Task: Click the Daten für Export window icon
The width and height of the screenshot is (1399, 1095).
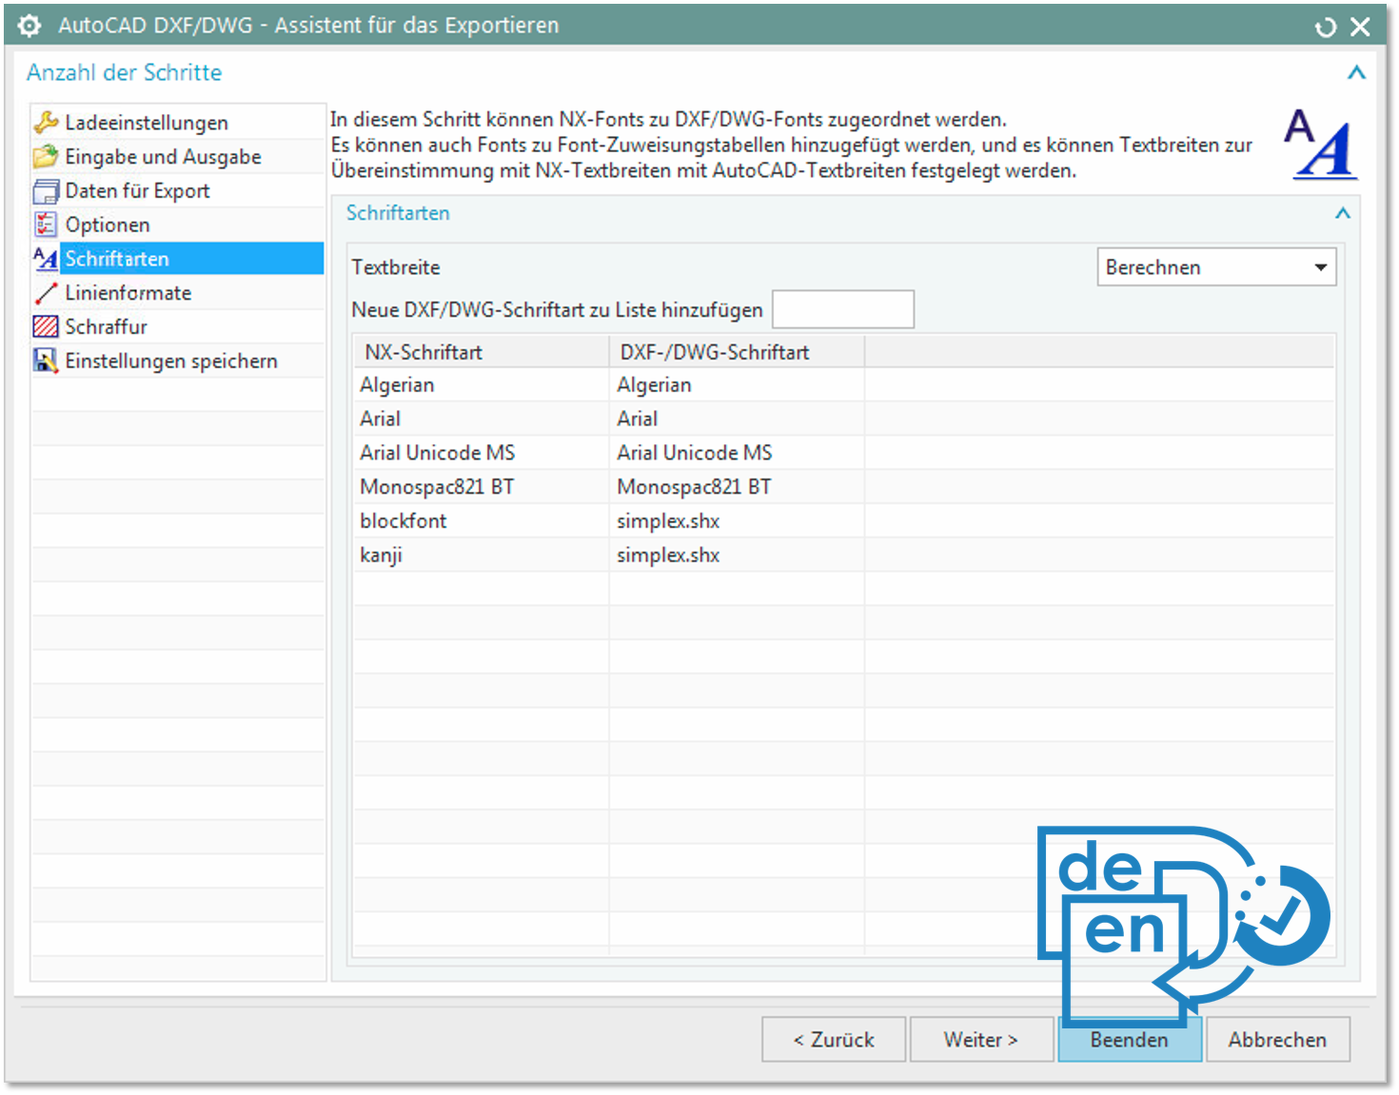Action: tap(46, 191)
